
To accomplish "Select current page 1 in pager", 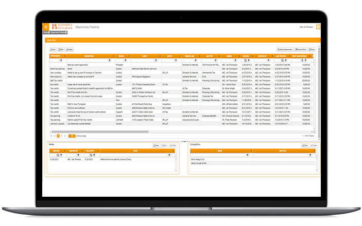I will click(58, 136).
